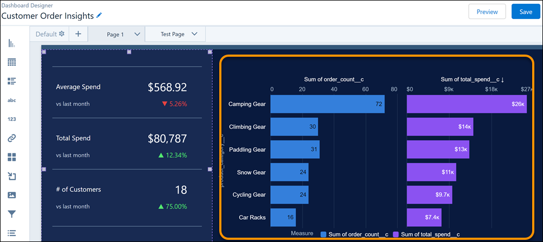543x242 pixels.
Task: Switch to the Page 1 tab
Action: coord(115,34)
